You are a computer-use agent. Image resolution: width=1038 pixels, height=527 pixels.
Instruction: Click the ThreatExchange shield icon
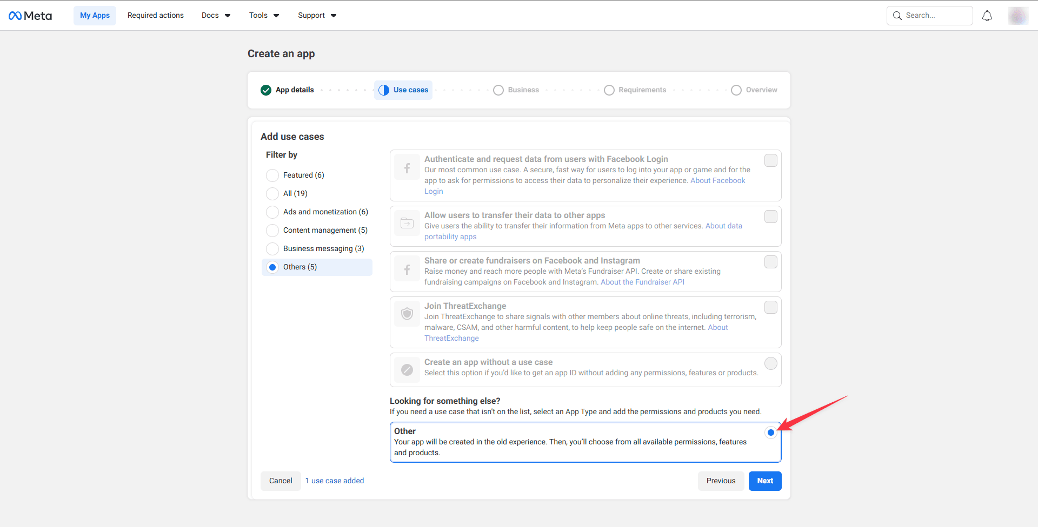407,314
